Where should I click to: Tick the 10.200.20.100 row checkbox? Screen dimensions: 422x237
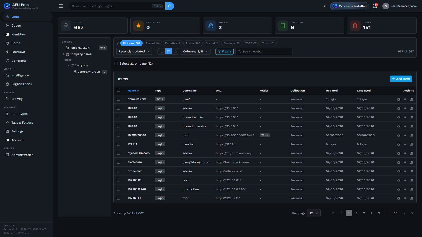point(118,135)
